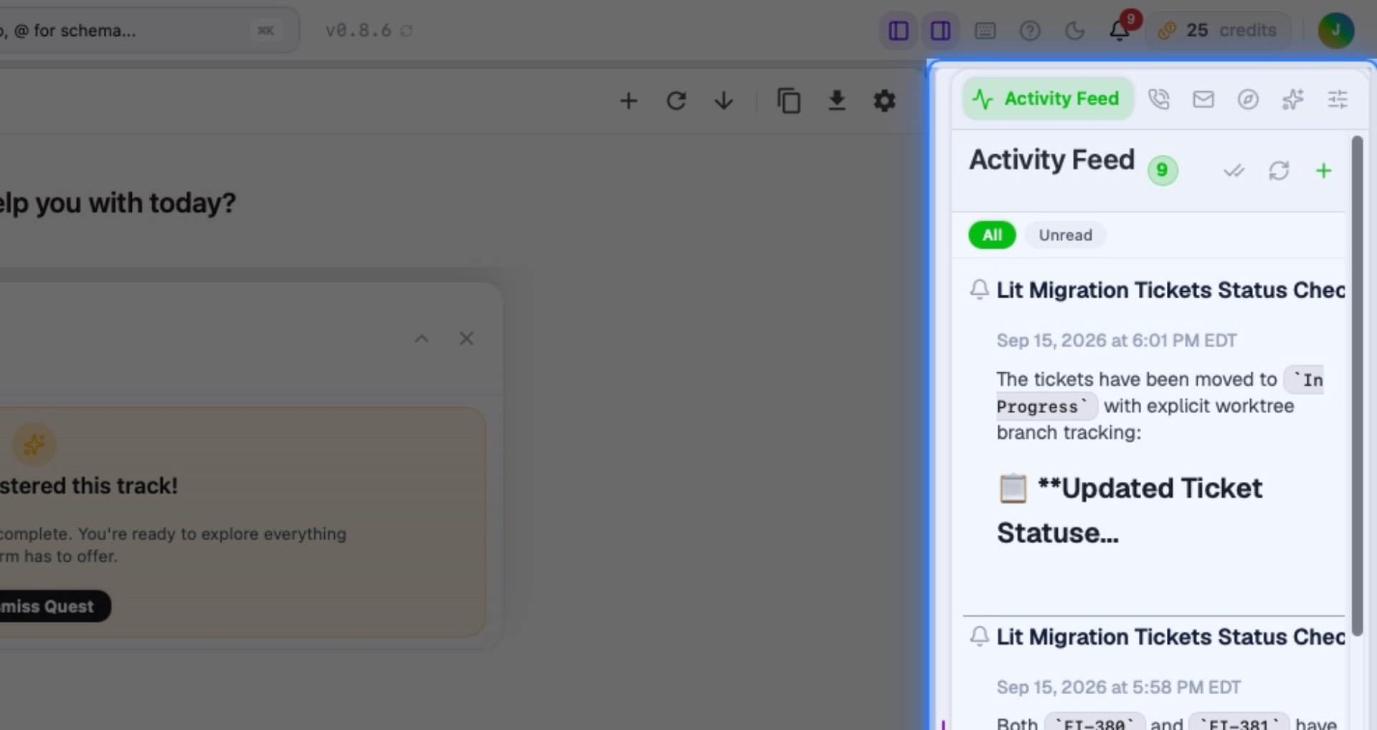
Task: Click timestamp Sep 15, 2026 at 6:01 PM EDT
Action: 1117,340
